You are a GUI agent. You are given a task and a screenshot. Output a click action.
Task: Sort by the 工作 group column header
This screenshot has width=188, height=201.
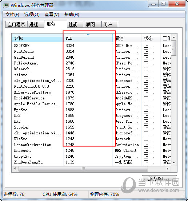[165, 38]
